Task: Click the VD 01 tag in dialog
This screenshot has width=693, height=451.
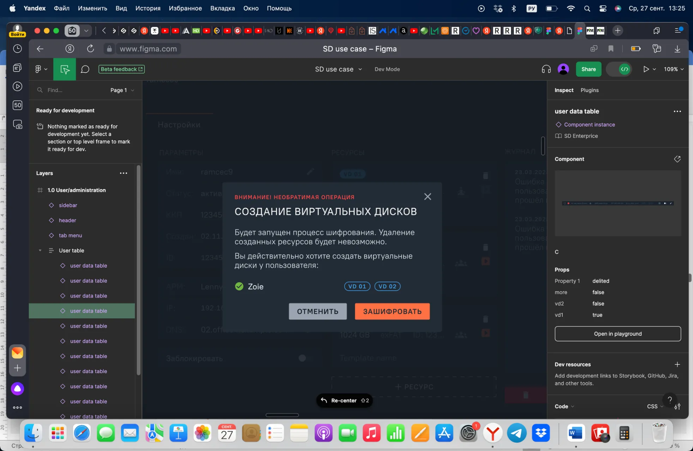Action: tap(357, 286)
